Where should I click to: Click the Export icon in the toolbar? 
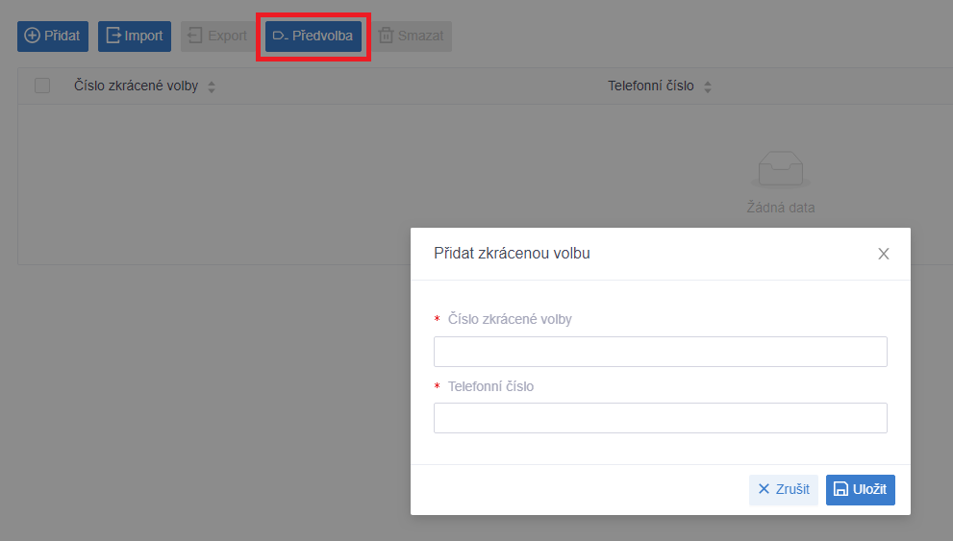click(194, 36)
